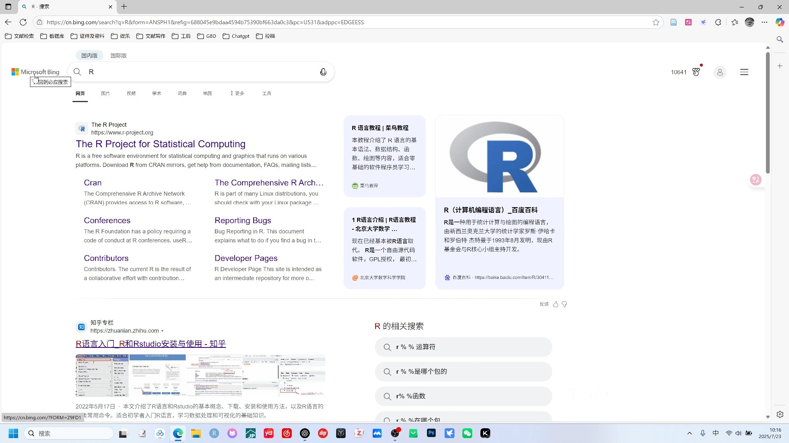Viewport: 789px width, 443px height.
Task: Open the browser extensions puzzle icon
Action: click(x=718, y=22)
